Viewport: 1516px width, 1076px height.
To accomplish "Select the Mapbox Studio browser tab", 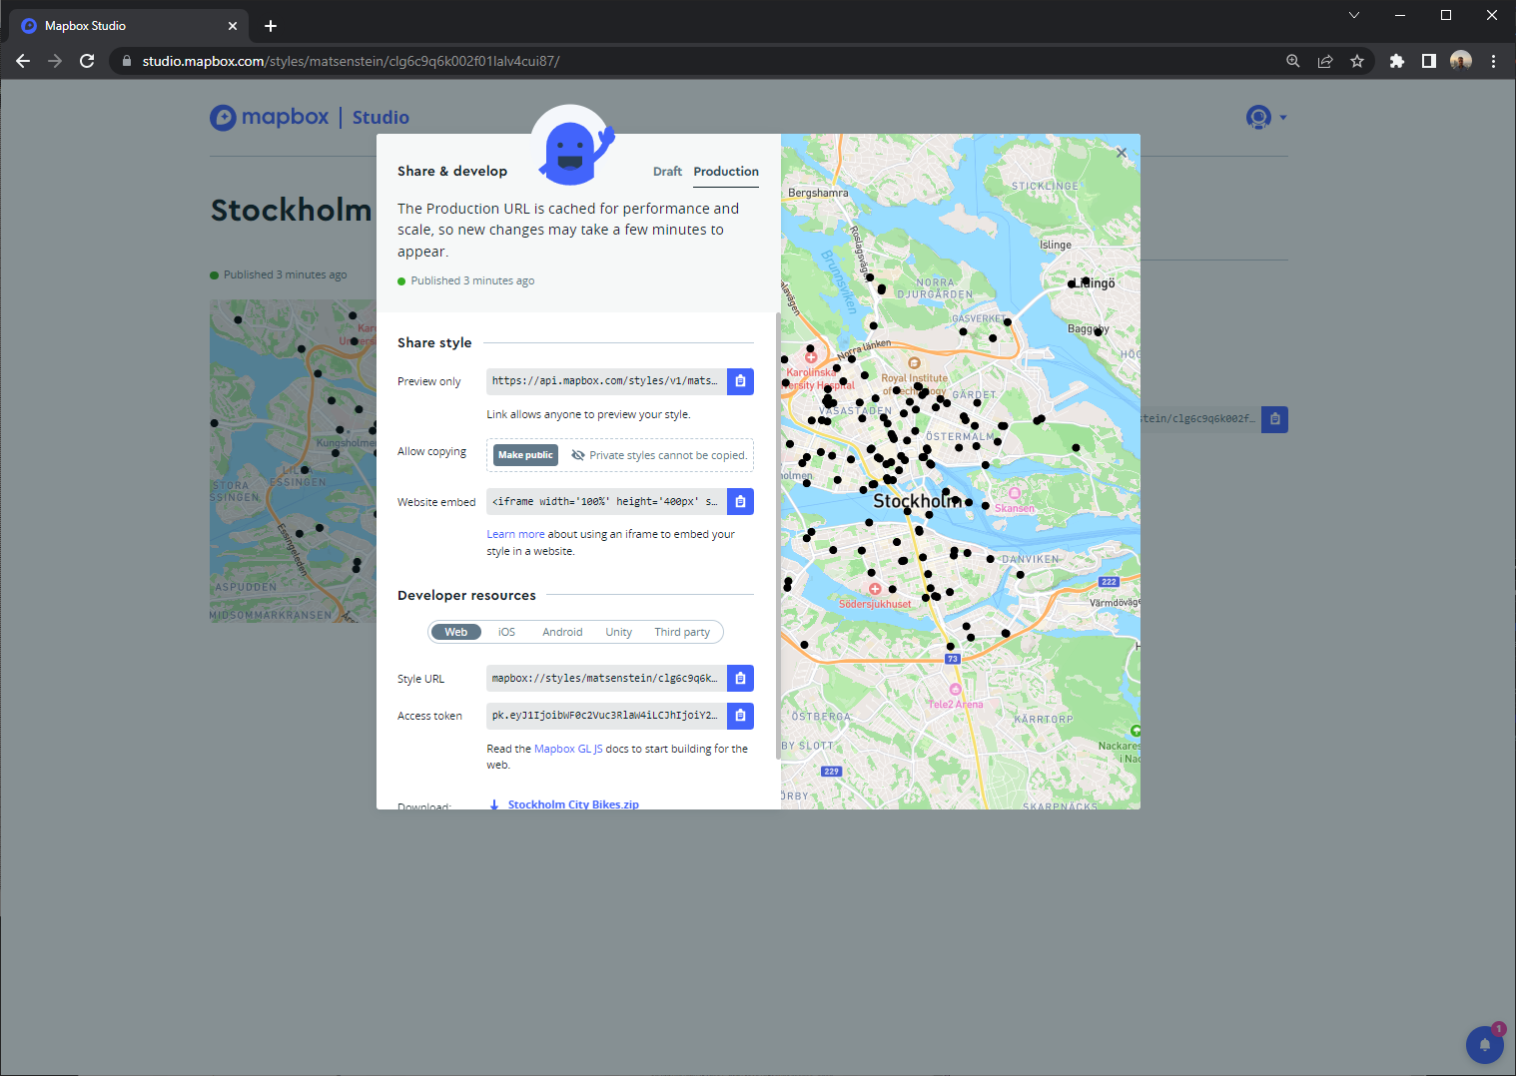I will click(130, 26).
